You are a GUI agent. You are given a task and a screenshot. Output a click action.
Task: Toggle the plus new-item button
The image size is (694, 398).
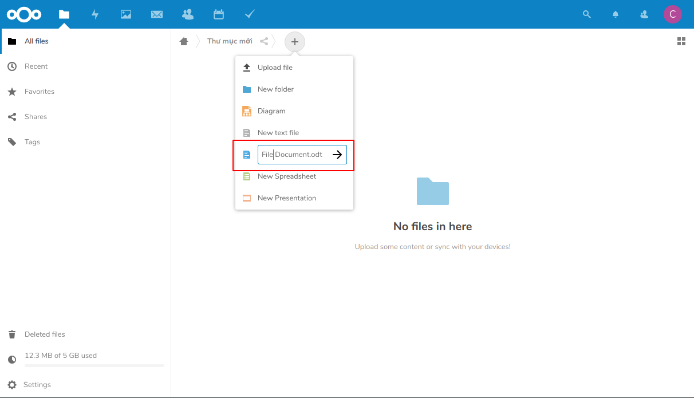coord(295,41)
